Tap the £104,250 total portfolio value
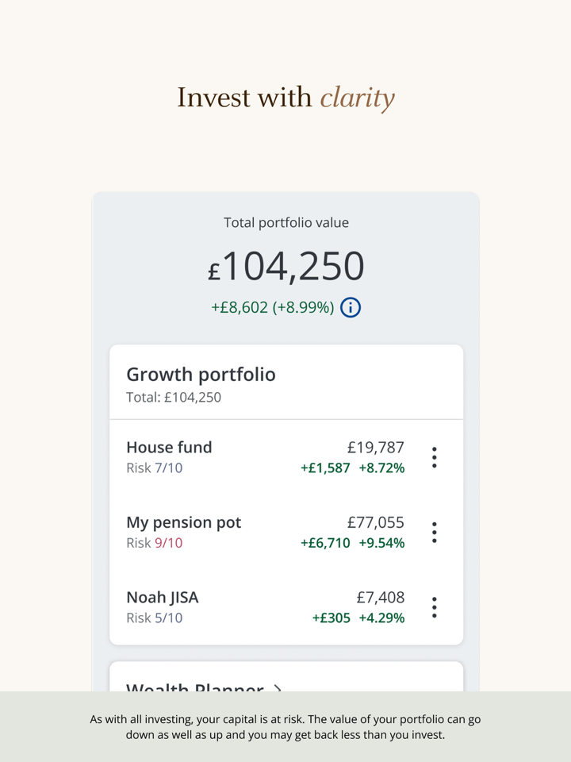This screenshot has height=762, width=571. click(286, 267)
